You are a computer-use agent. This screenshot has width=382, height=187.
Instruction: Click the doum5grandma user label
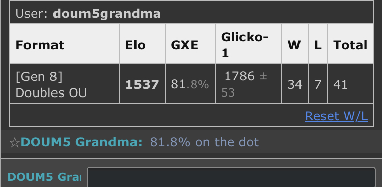88,14
